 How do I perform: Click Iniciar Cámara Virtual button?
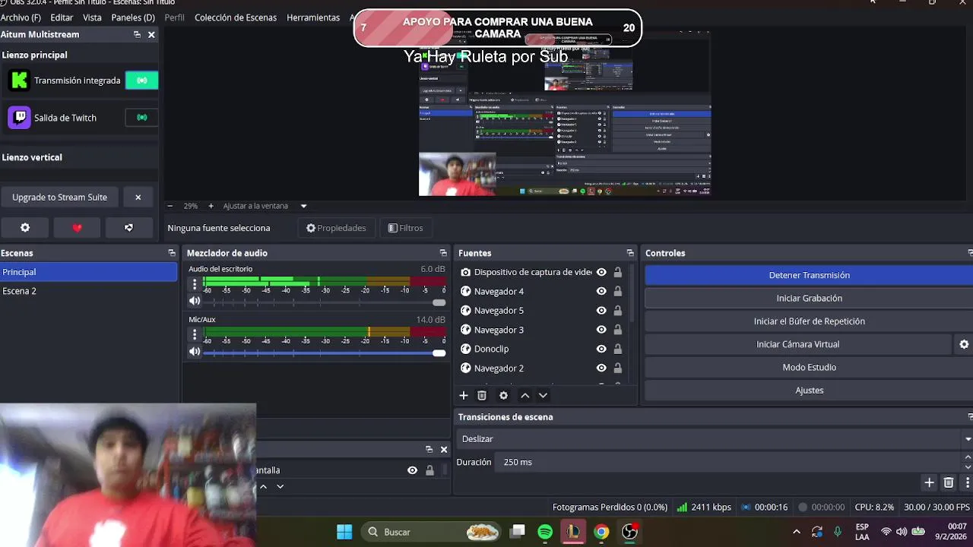tap(798, 344)
